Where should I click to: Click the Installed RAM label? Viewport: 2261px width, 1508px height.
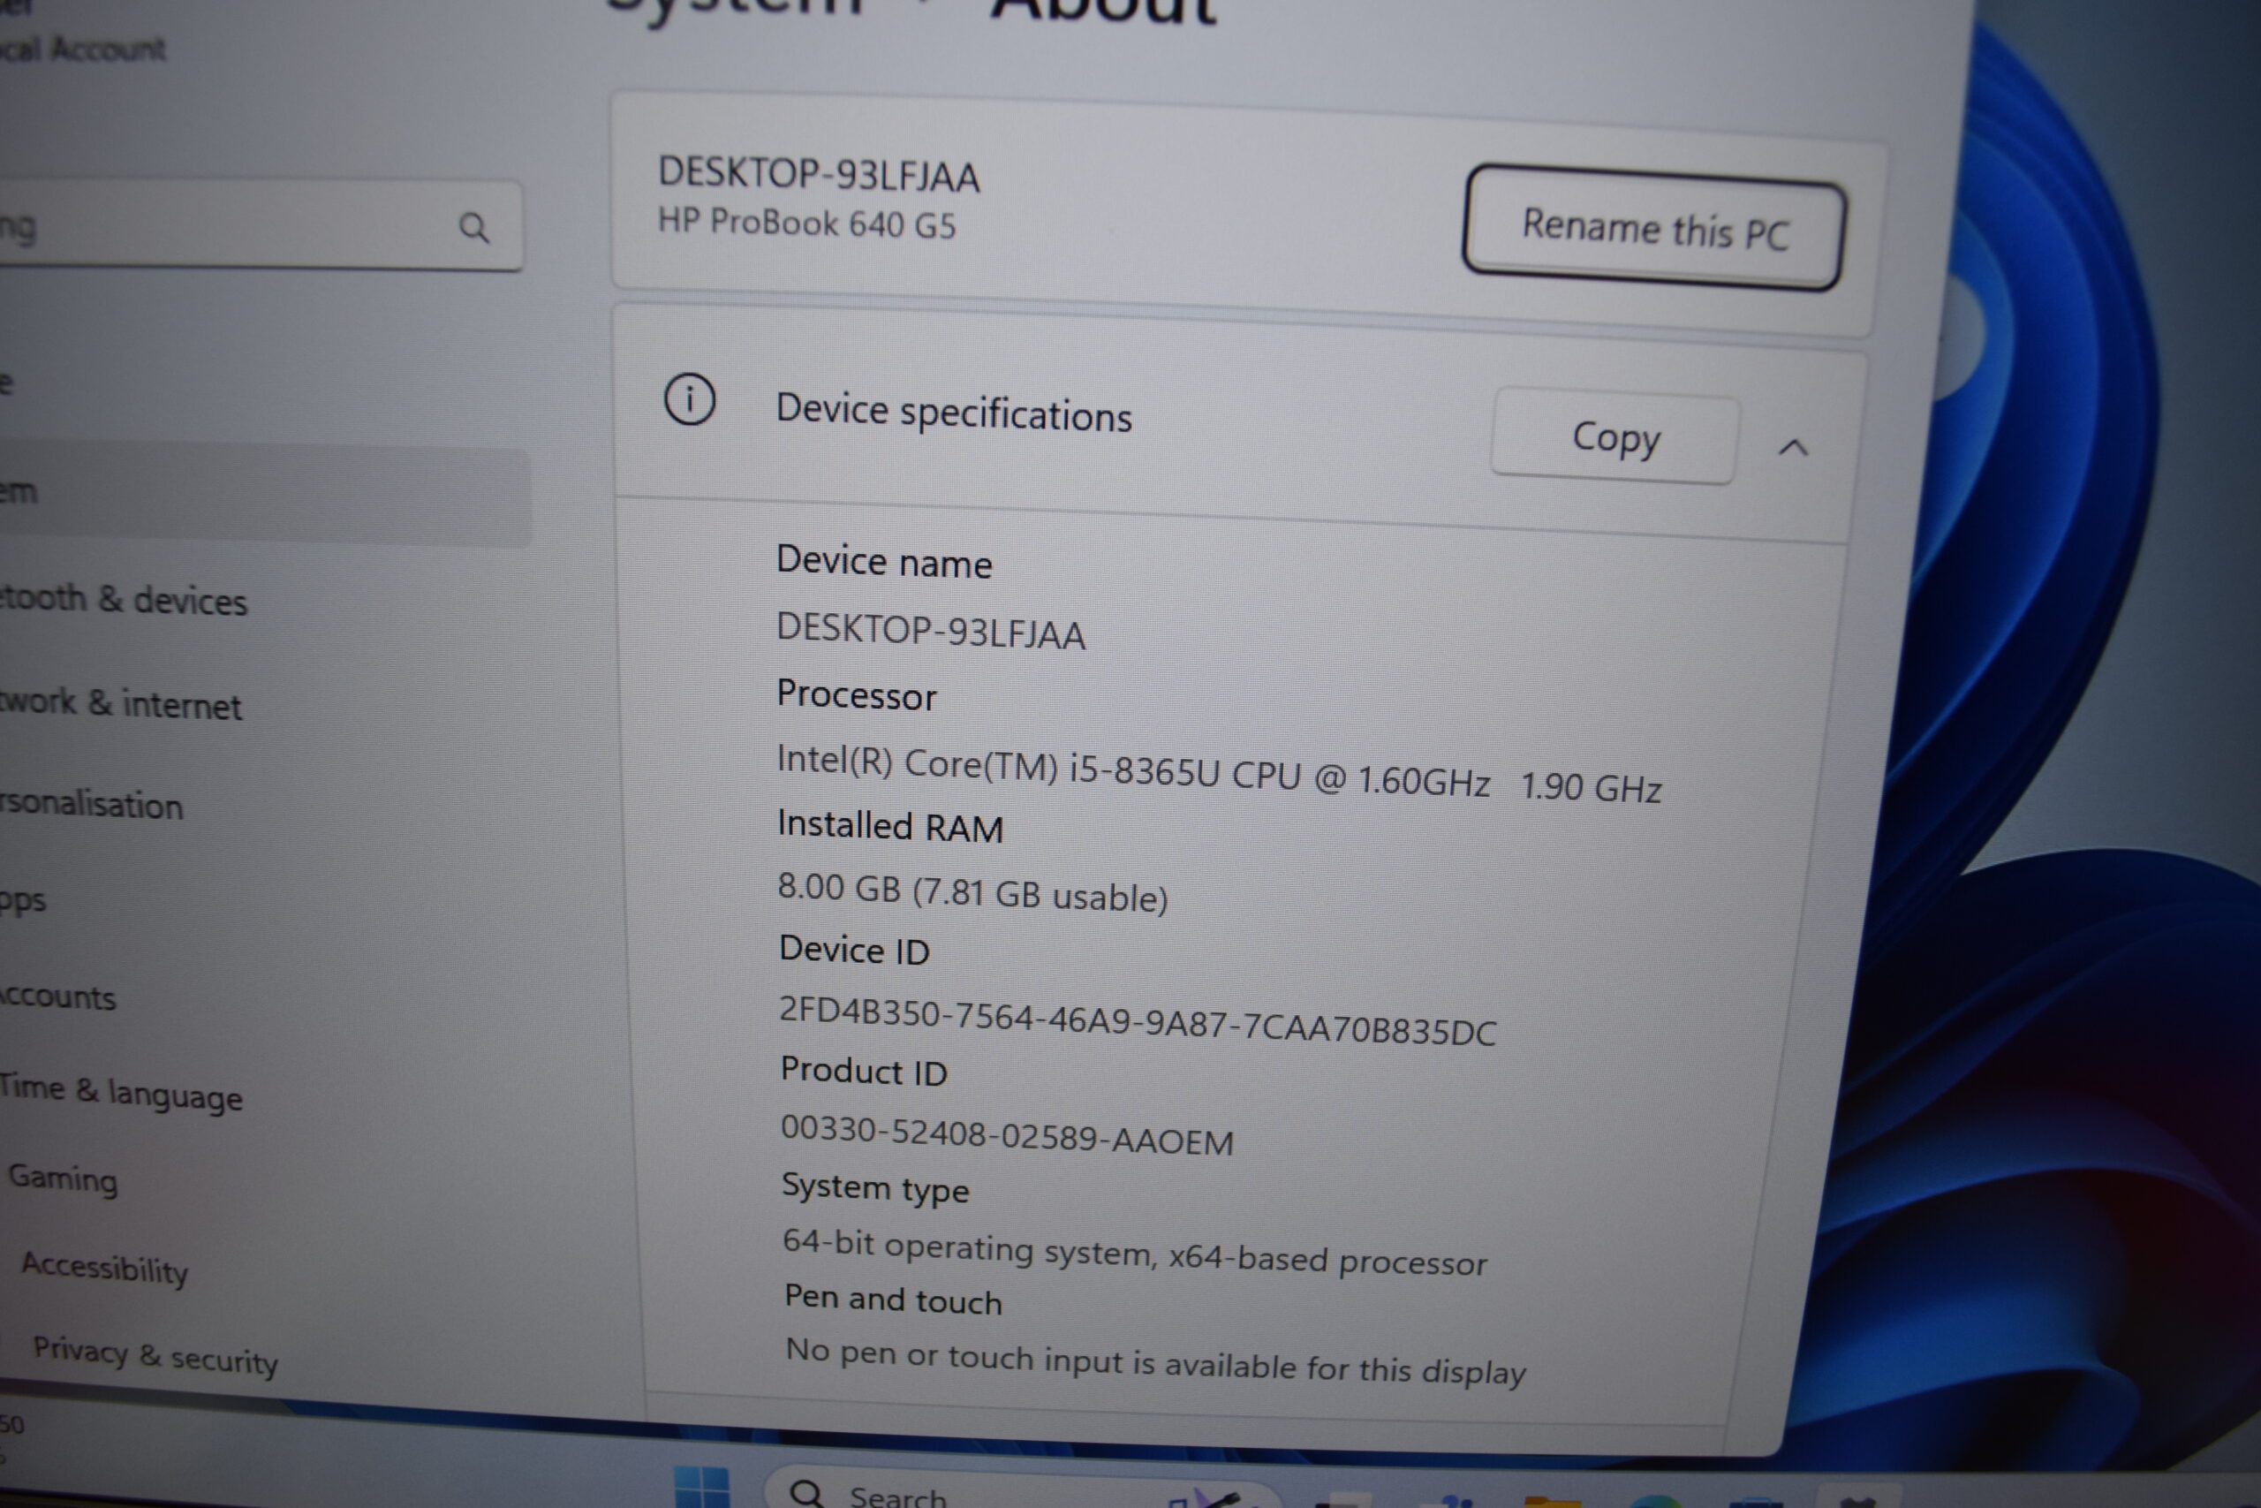pyautogui.click(x=890, y=826)
